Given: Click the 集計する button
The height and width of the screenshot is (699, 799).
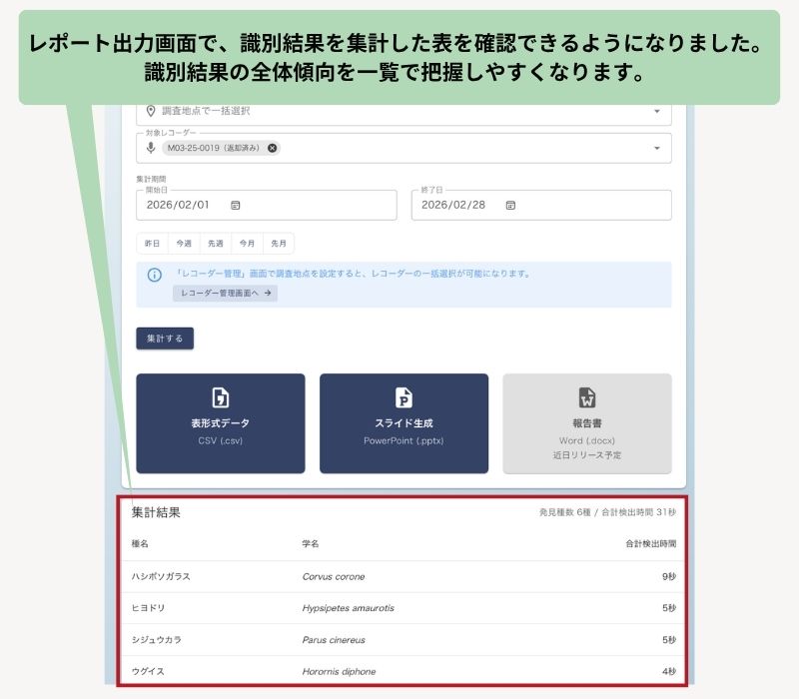Looking at the screenshot, I should 165,339.
